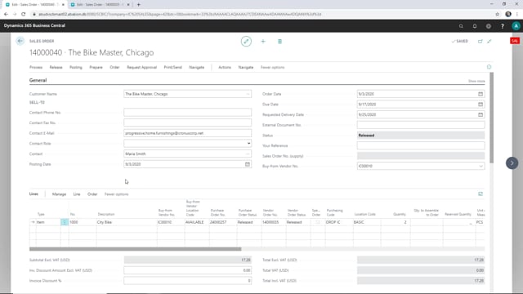Open the page in a new window
This screenshot has height=294, width=523.
(481, 42)
